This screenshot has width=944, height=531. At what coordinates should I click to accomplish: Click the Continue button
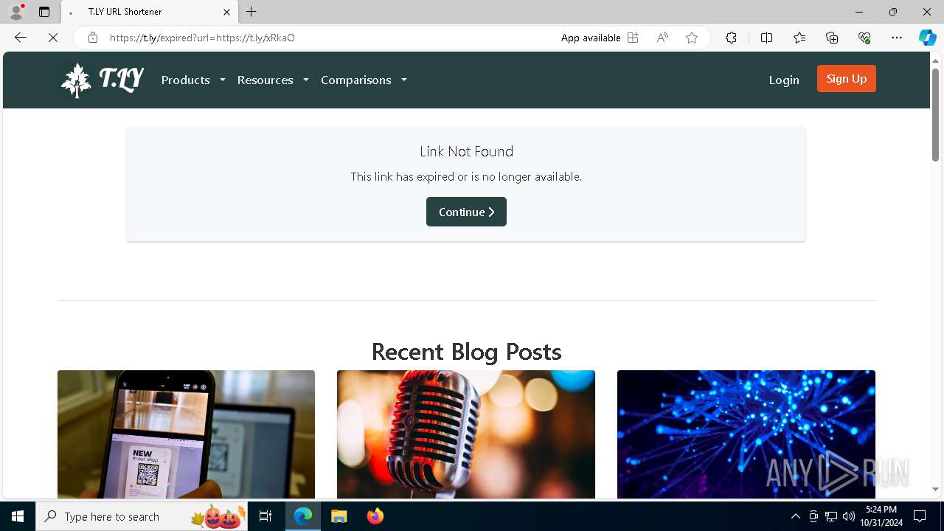(466, 212)
